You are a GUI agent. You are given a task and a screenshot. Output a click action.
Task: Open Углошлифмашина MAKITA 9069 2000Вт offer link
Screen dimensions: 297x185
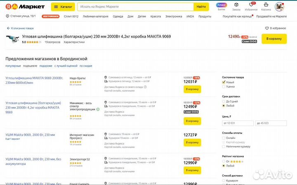coord(34,80)
